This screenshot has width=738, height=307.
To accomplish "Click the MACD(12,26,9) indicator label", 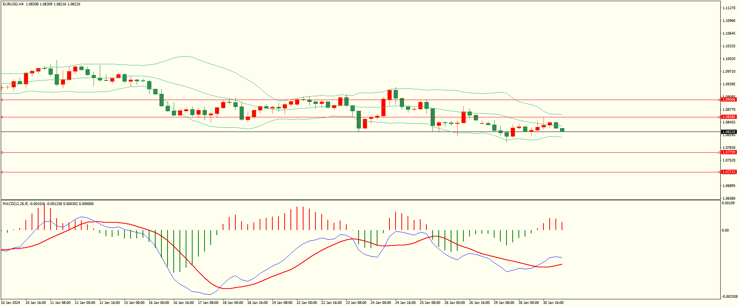I will [15, 204].
